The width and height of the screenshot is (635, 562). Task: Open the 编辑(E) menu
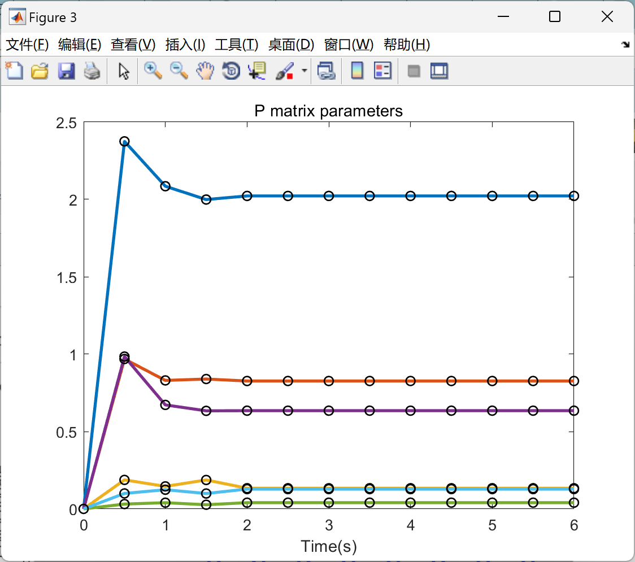[x=79, y=45]
